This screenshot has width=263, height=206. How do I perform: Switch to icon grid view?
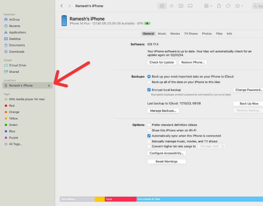click(x=162, y=6)
